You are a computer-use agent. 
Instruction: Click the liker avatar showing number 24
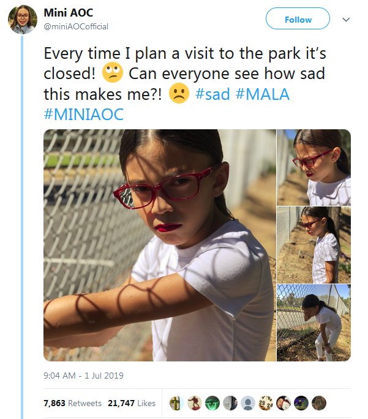point(265,403)
